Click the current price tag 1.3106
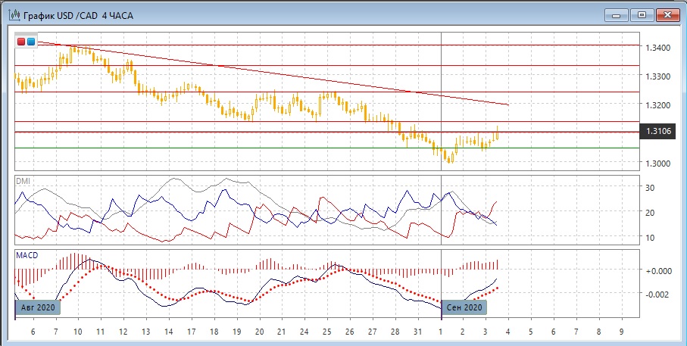 [x=657, y=132]
